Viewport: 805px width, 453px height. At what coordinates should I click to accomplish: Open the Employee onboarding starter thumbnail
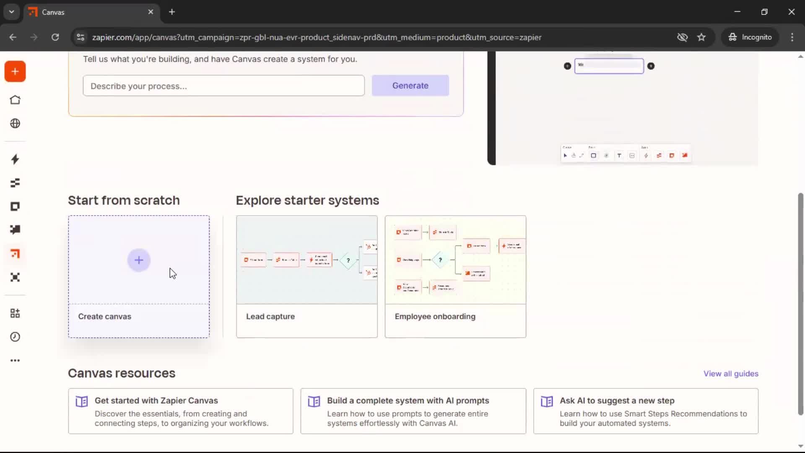coord(455,260)
